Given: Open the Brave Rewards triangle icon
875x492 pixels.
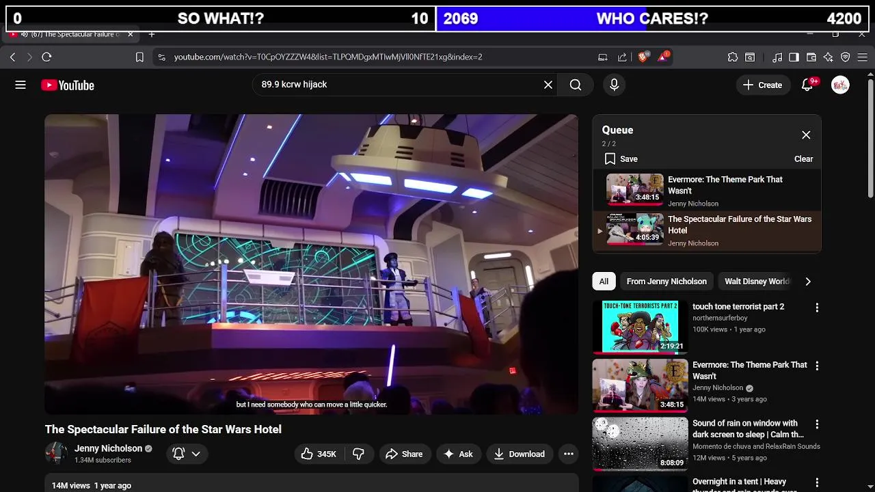Looking at the screenshot, I should 663,57.
